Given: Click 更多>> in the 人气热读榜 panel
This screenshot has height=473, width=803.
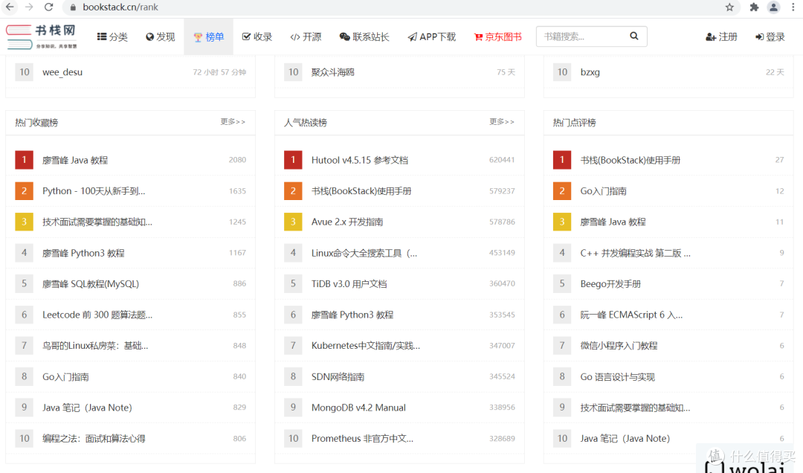Looking at the screenshot, I should [x=502, y=122].
